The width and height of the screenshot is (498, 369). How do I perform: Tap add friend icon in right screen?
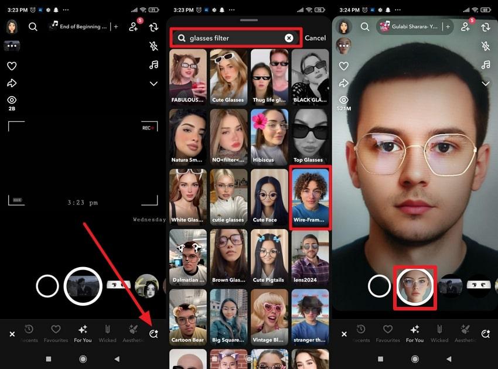(x=466, y=27)
